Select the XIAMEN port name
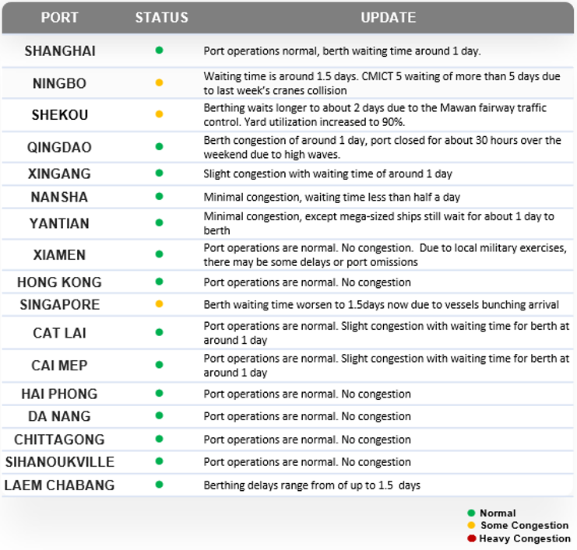This screenshot has width=577, height=550. coord(59,255)
